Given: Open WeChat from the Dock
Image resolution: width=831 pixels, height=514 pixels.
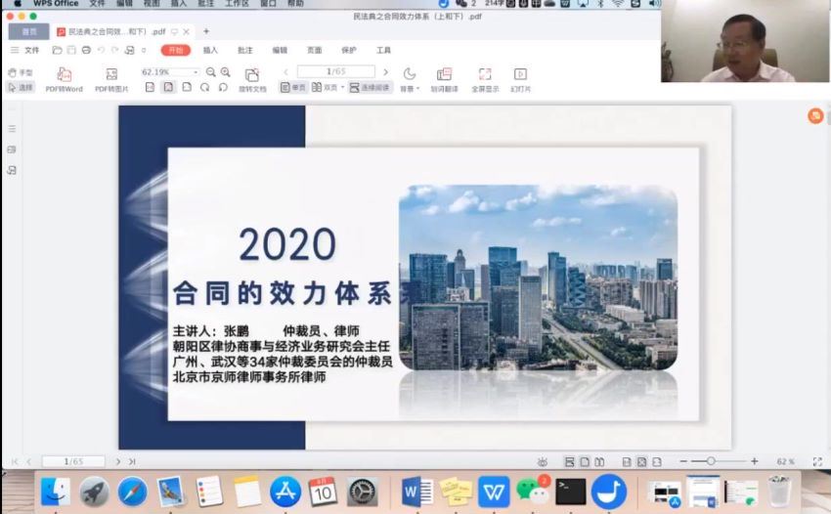Looking at the screenshot, I should [x=533, y=491].
